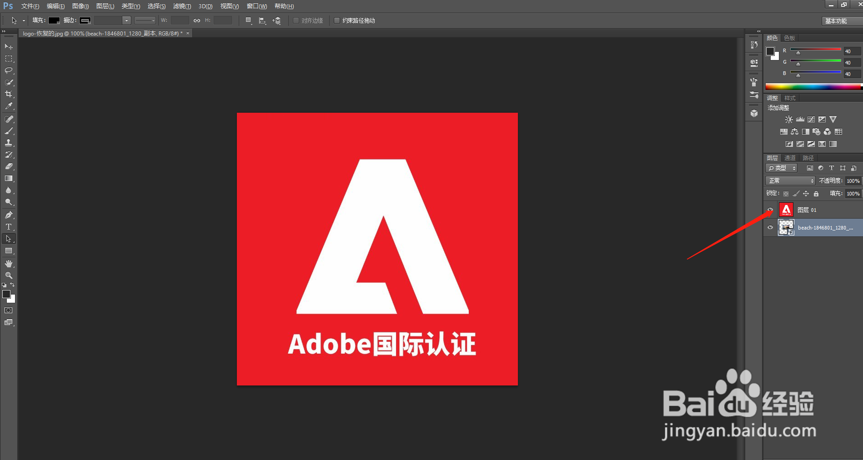Add a Curves adjustment
The height and width of the screenshot is (460, 863).
(811, 120)
